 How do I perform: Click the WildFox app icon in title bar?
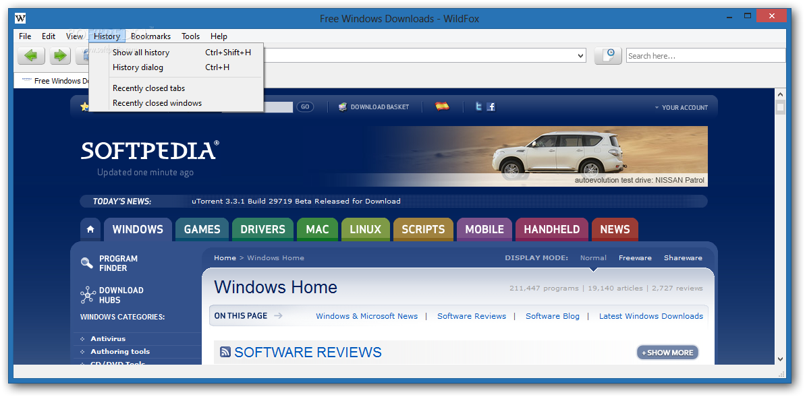click(20, 18)
